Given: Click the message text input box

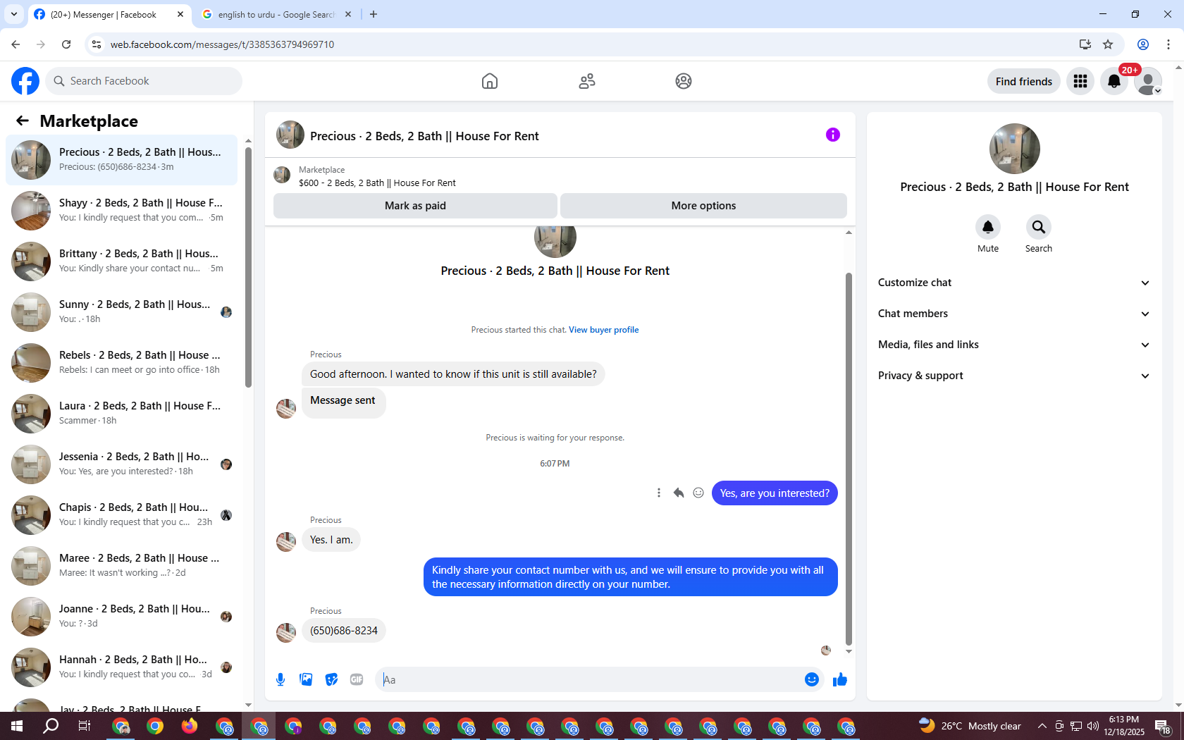Looking at the screenshot, I should (591, 679).
